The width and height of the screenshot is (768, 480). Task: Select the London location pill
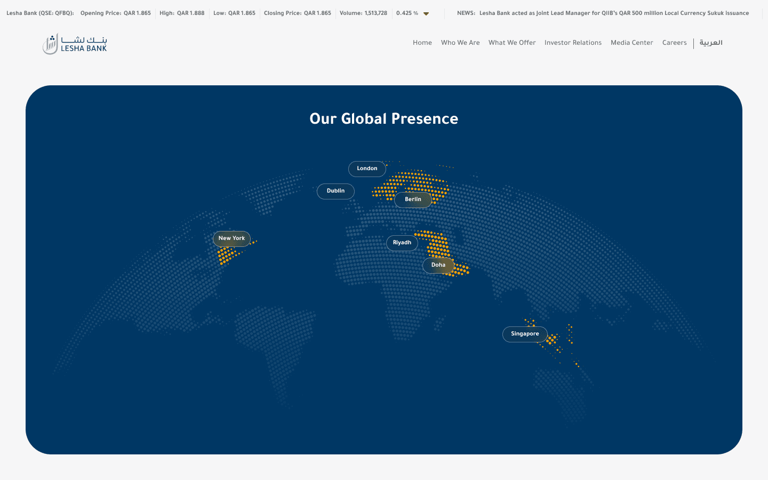(367, 169)
